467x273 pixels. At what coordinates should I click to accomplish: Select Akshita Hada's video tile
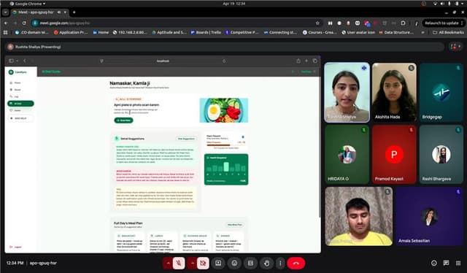click(x=394, y=92)
